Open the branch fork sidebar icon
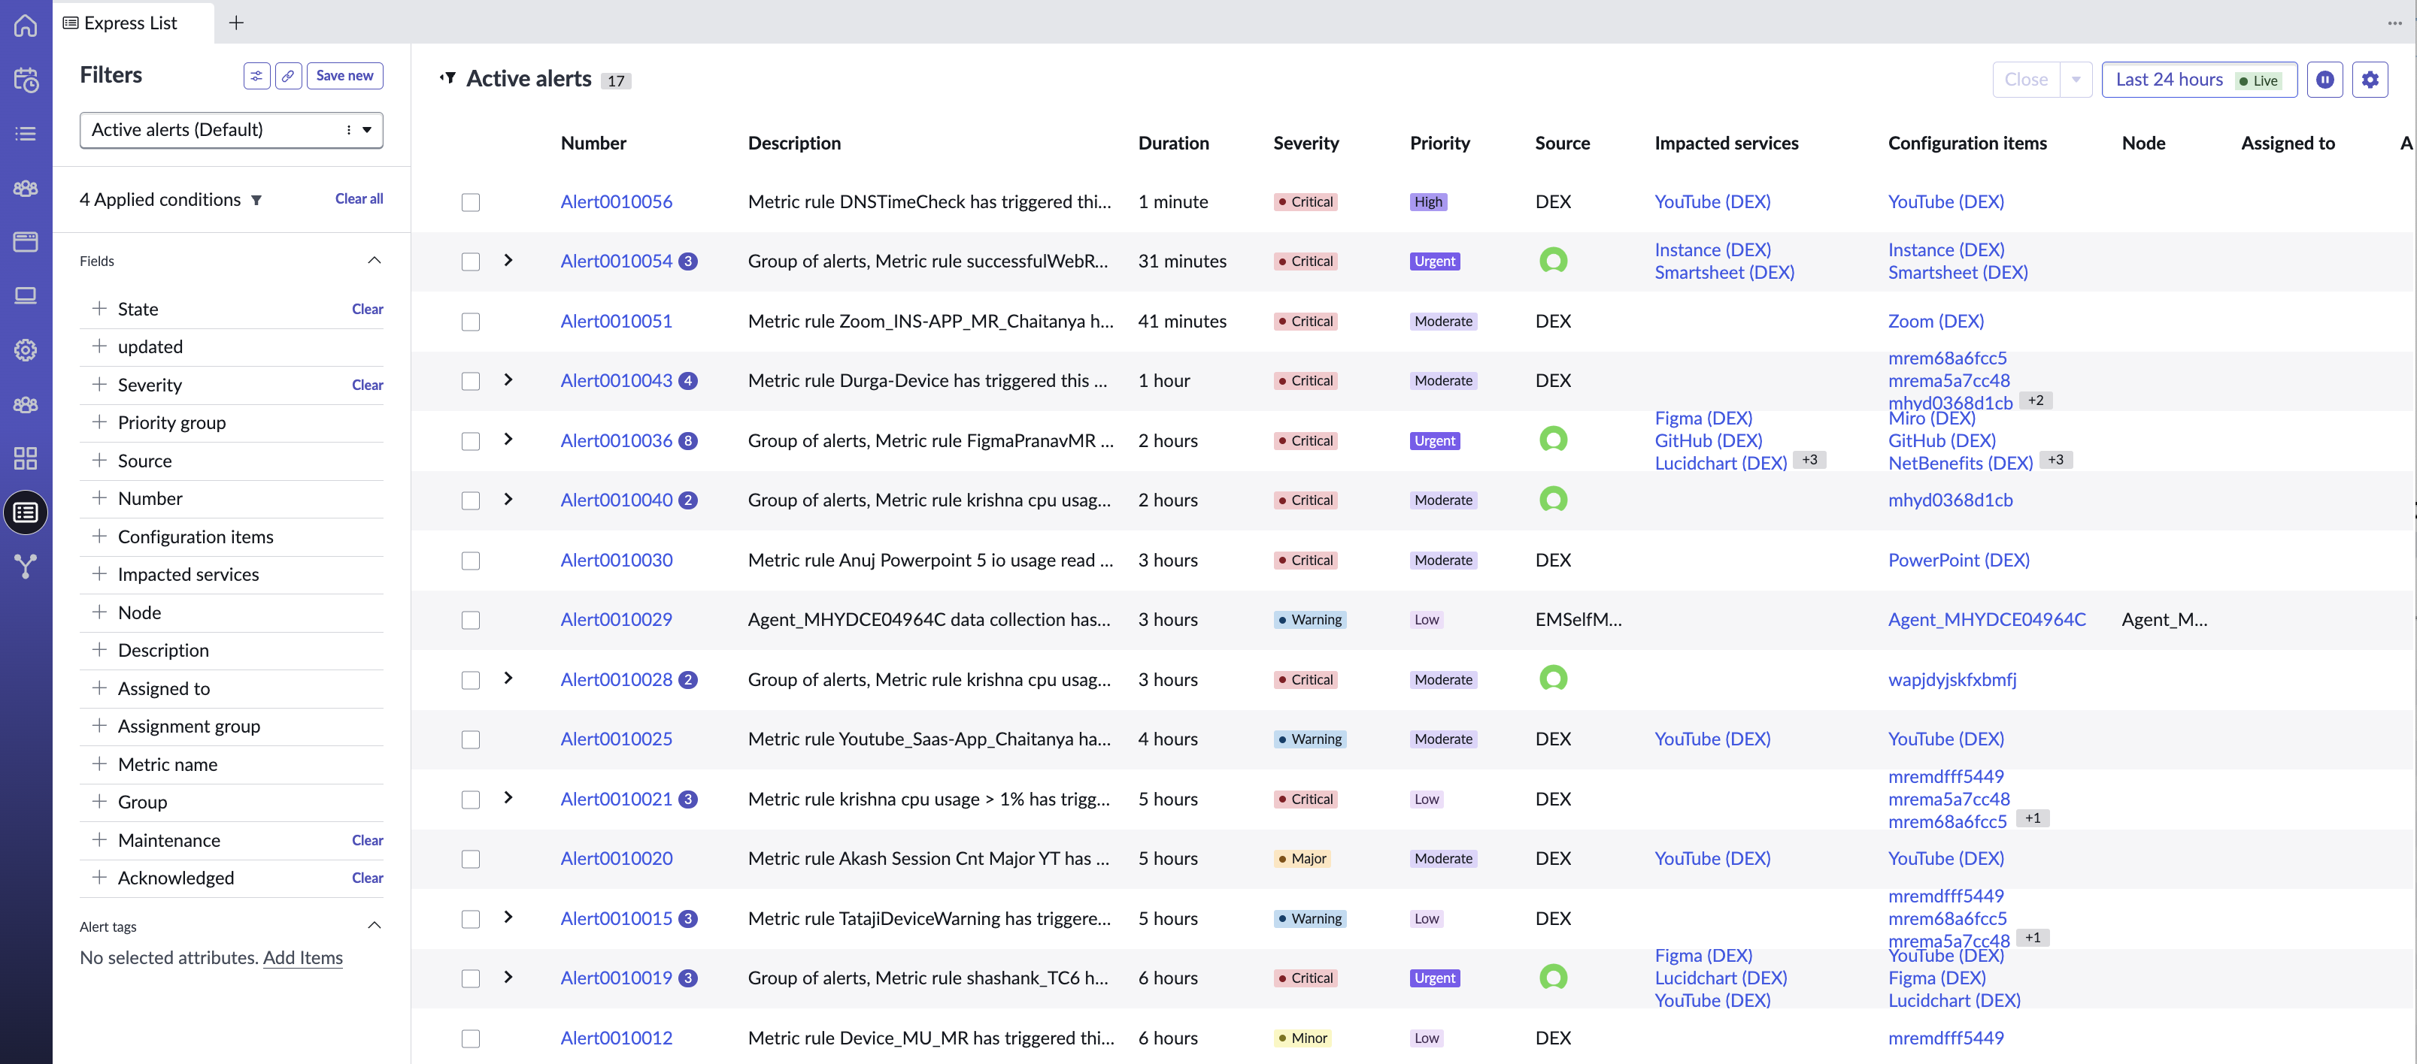 click(26, 567)
